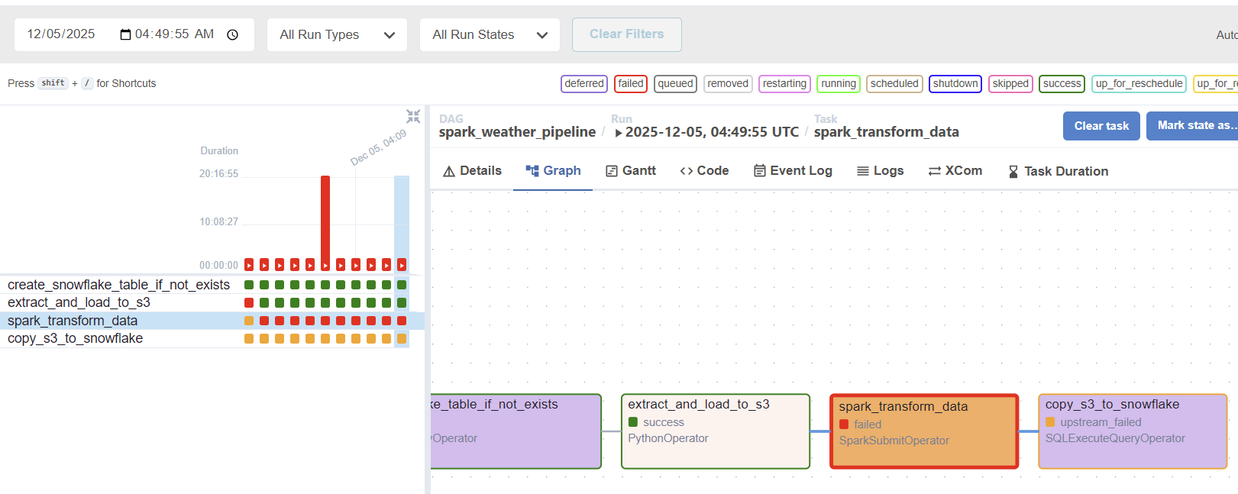This screenshot has width=1238, height=494.
Task: Open the XCom tab
Action: click(955, 171)
